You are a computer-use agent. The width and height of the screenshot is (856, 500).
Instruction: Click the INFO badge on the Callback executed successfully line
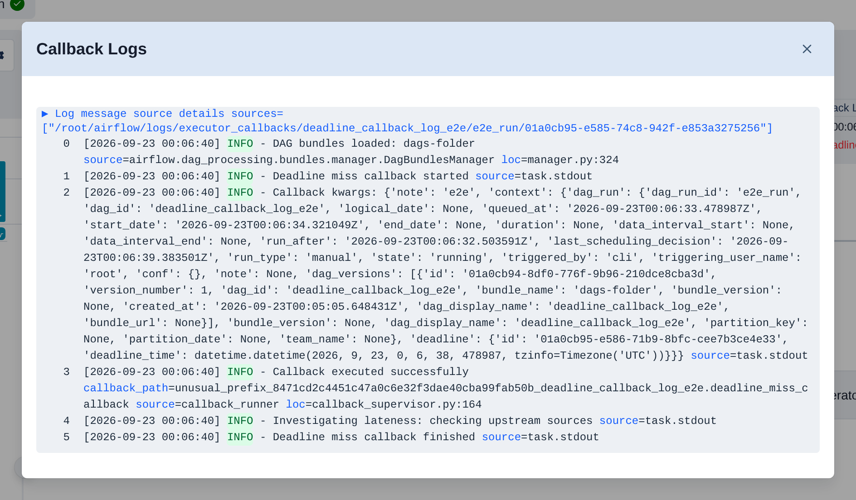pos(240,372)
